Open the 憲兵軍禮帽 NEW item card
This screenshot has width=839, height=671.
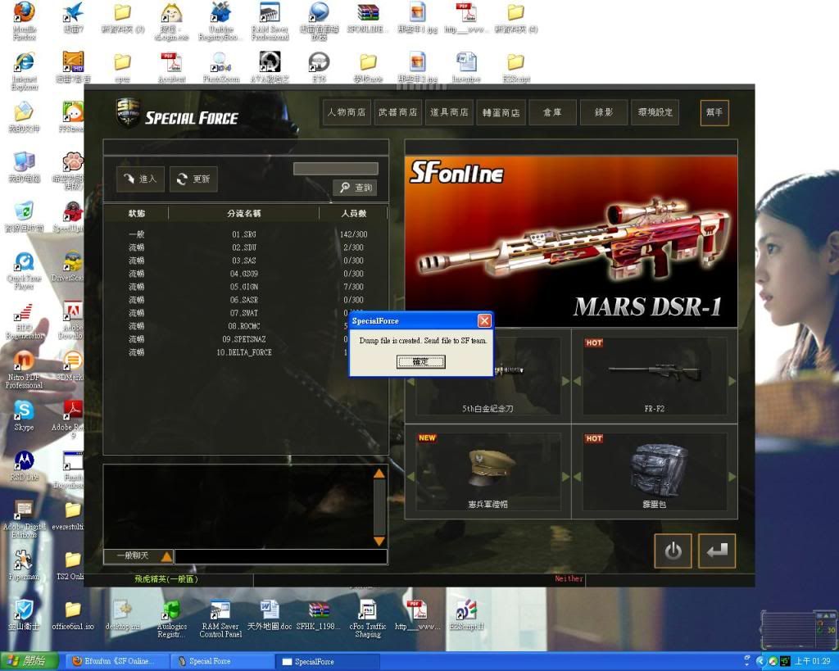tap(488, 471)
